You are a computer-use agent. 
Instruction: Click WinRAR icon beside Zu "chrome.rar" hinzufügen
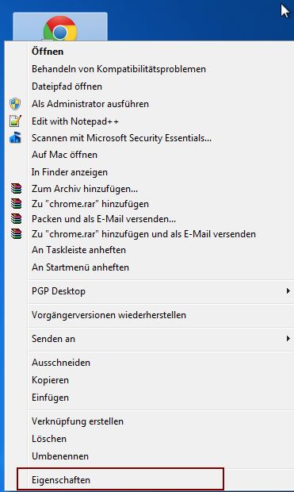click(x=16, y=204)
